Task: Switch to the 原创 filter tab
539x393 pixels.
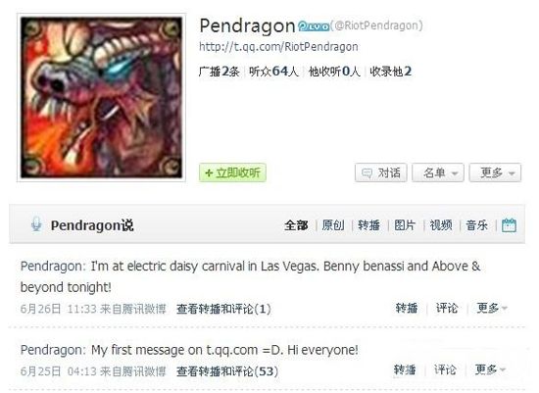Action: pos(333,225)
